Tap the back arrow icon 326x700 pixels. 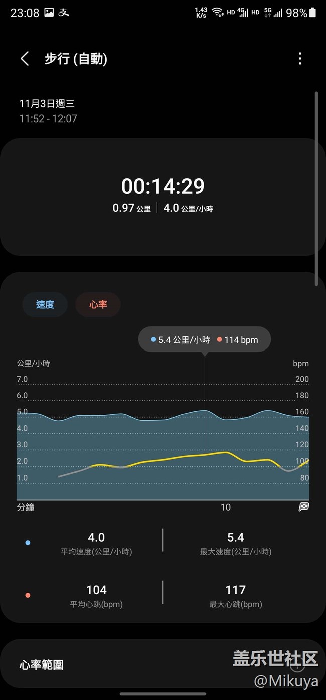point(25,59)
